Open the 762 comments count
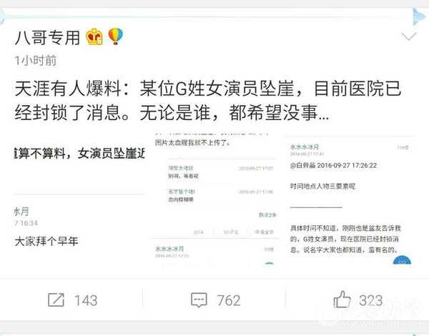429x336 pixels. click(x=229, y=300)
